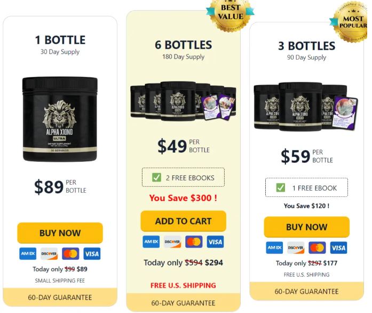The width and height of the screenshot is (372, 313).
Task: Click the Discover icon under 3 Bottles
Action: (x=296, y=248)
